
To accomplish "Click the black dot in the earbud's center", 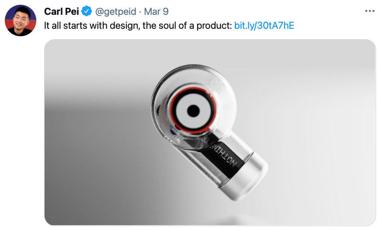I will (x=193, y=111).
